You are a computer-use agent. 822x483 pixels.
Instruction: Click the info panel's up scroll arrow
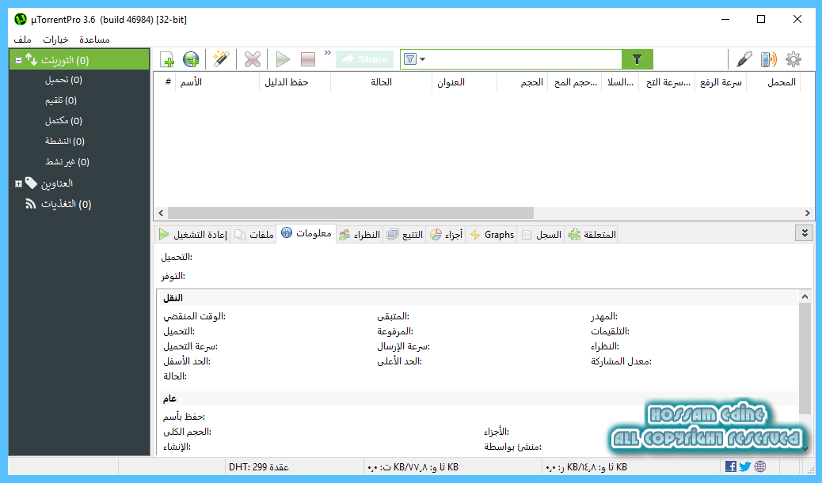tap(805, 296)
